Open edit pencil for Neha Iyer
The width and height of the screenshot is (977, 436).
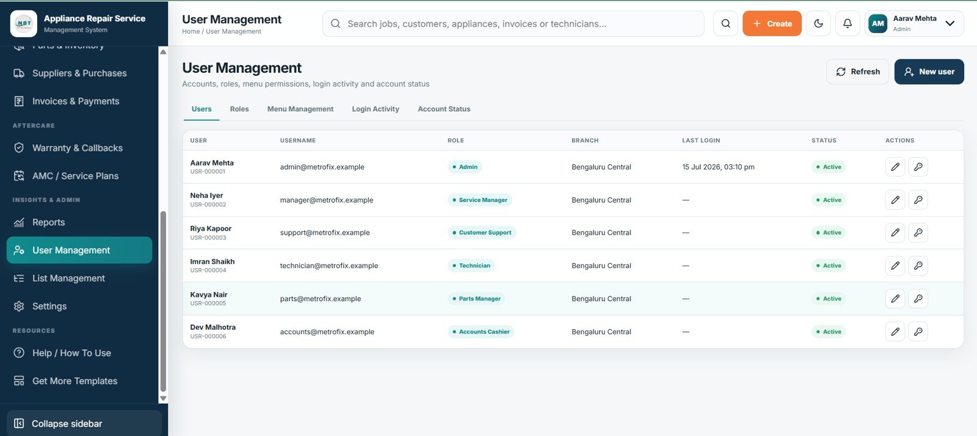pos(895,200)
